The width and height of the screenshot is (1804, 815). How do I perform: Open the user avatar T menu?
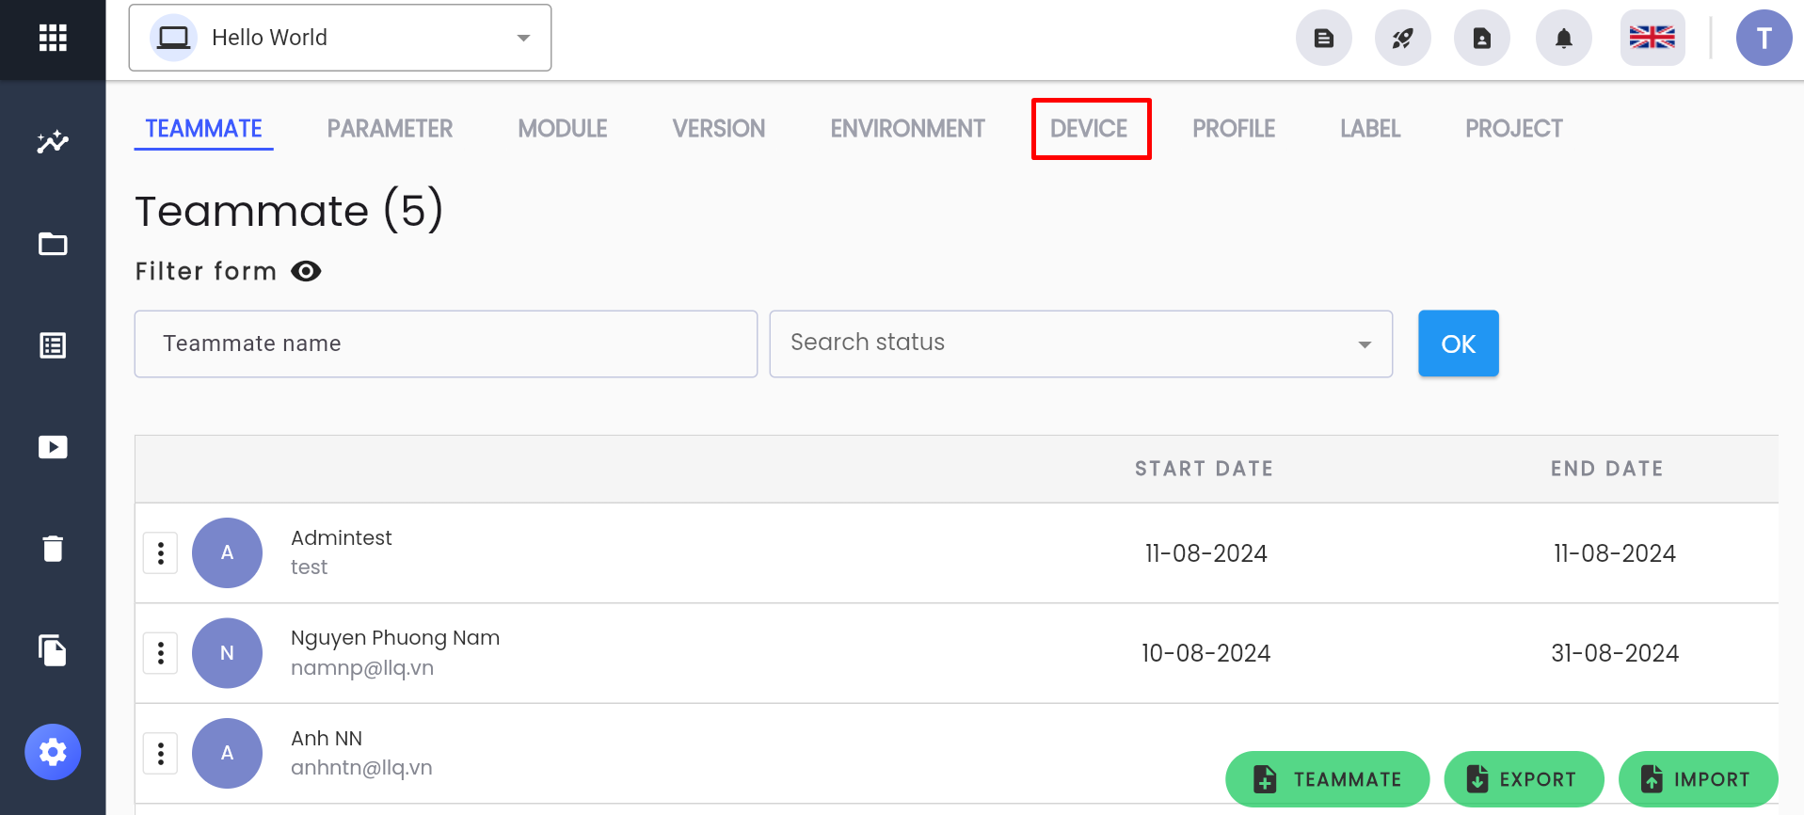1764,38
